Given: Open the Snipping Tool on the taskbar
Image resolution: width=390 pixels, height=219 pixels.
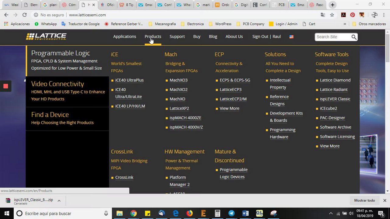Looking at the screenshot, I should pos(273,213).
